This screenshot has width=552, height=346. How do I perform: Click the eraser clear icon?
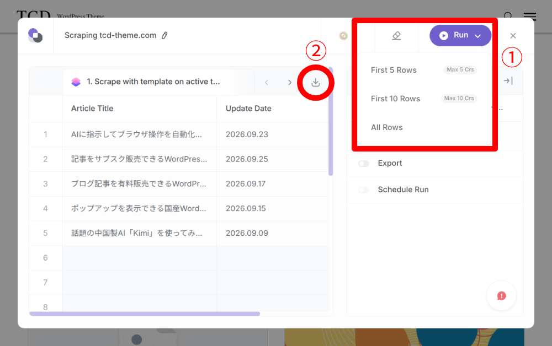[396, 35]
